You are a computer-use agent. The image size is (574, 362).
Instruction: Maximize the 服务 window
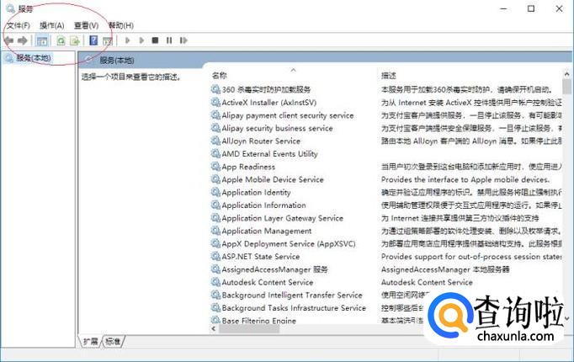[531, 8]
